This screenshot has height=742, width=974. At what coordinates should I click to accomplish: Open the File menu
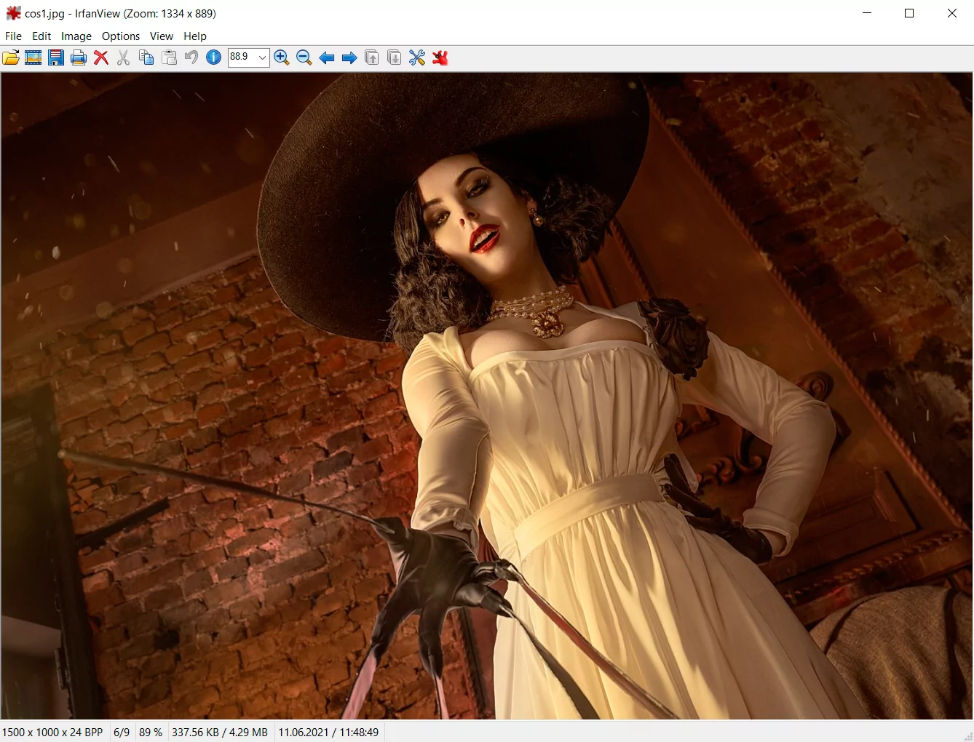click(13, 36)
